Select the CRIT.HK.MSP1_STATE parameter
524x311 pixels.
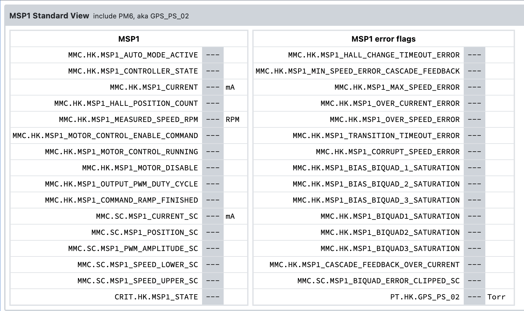coord(156,297)
